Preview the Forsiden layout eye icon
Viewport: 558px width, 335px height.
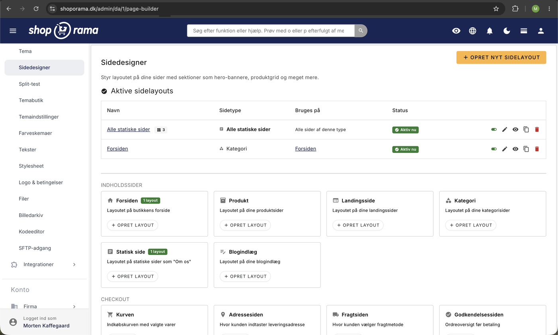[515, 149]
